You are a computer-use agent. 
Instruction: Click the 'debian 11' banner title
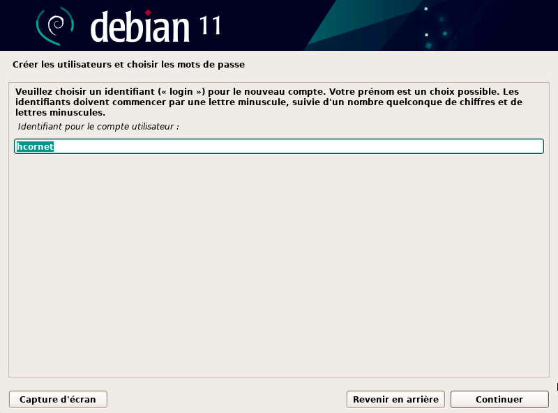(x=156, y=26)
